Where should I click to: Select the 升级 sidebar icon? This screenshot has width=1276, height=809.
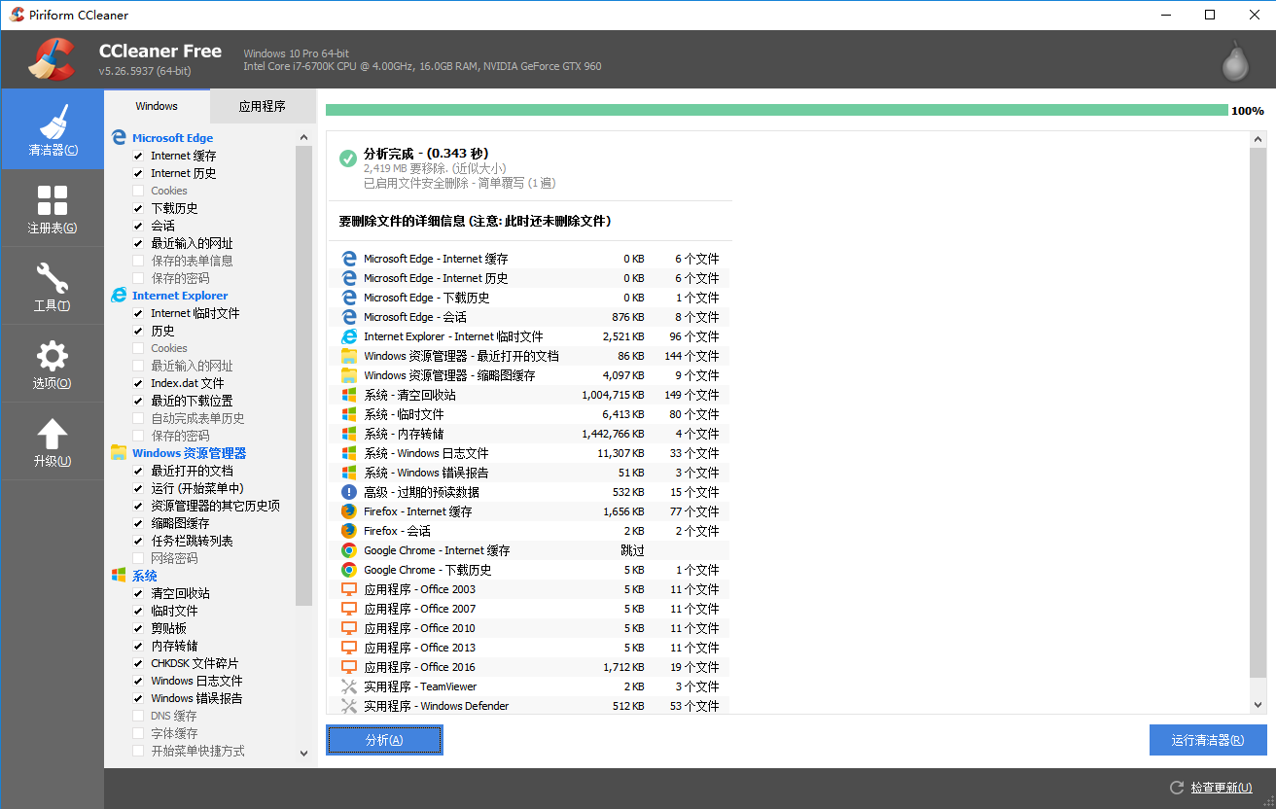(53, 440)
